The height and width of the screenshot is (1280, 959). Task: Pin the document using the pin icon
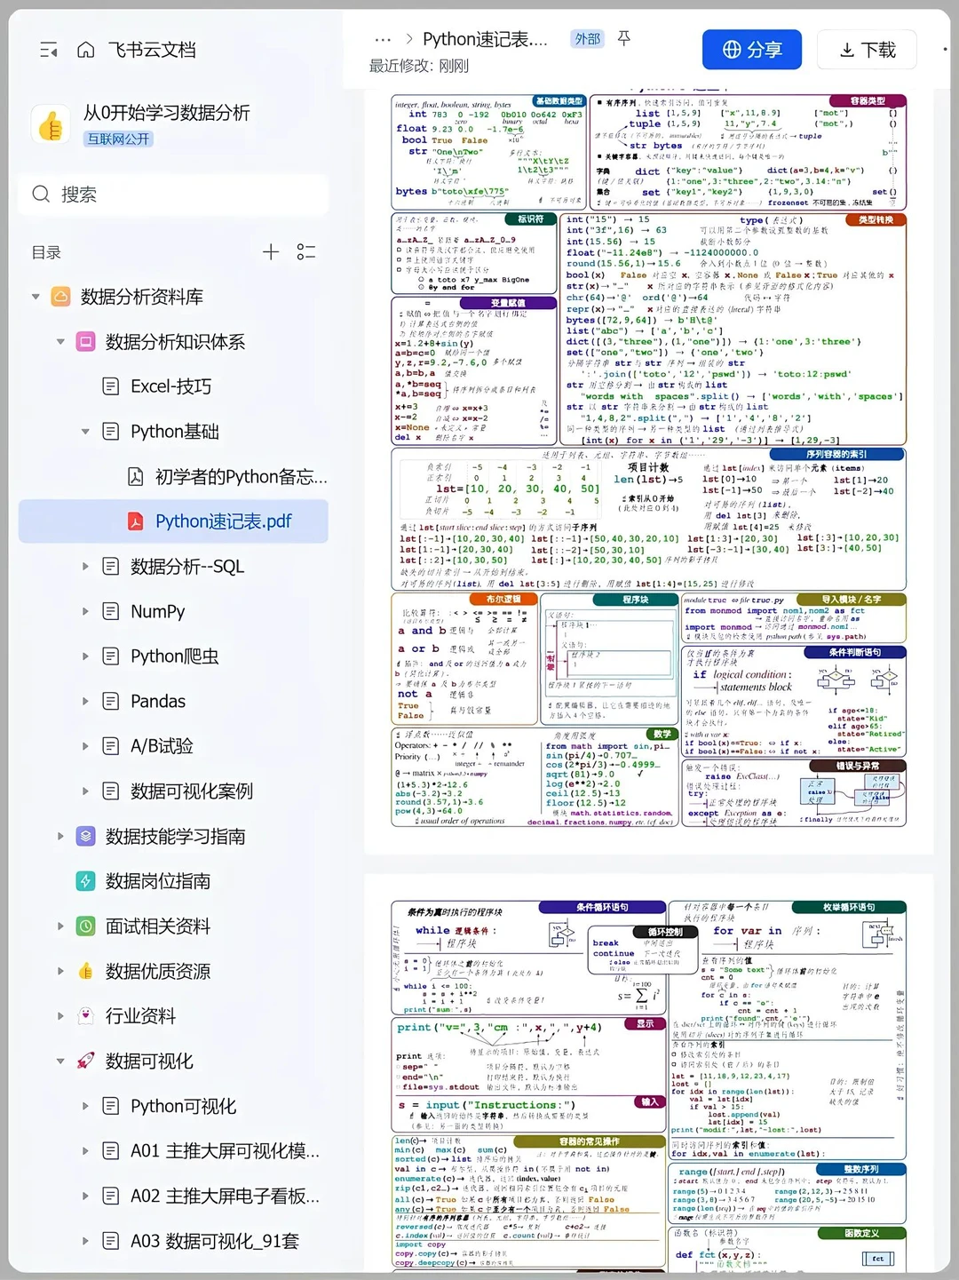624,38
